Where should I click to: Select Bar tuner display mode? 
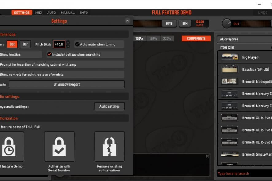[x=25, y=44]
